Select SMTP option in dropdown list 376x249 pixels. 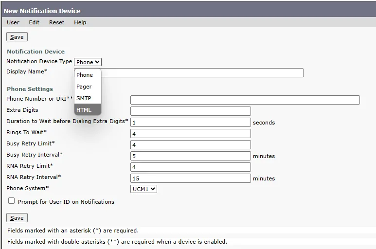click(88, 98)
